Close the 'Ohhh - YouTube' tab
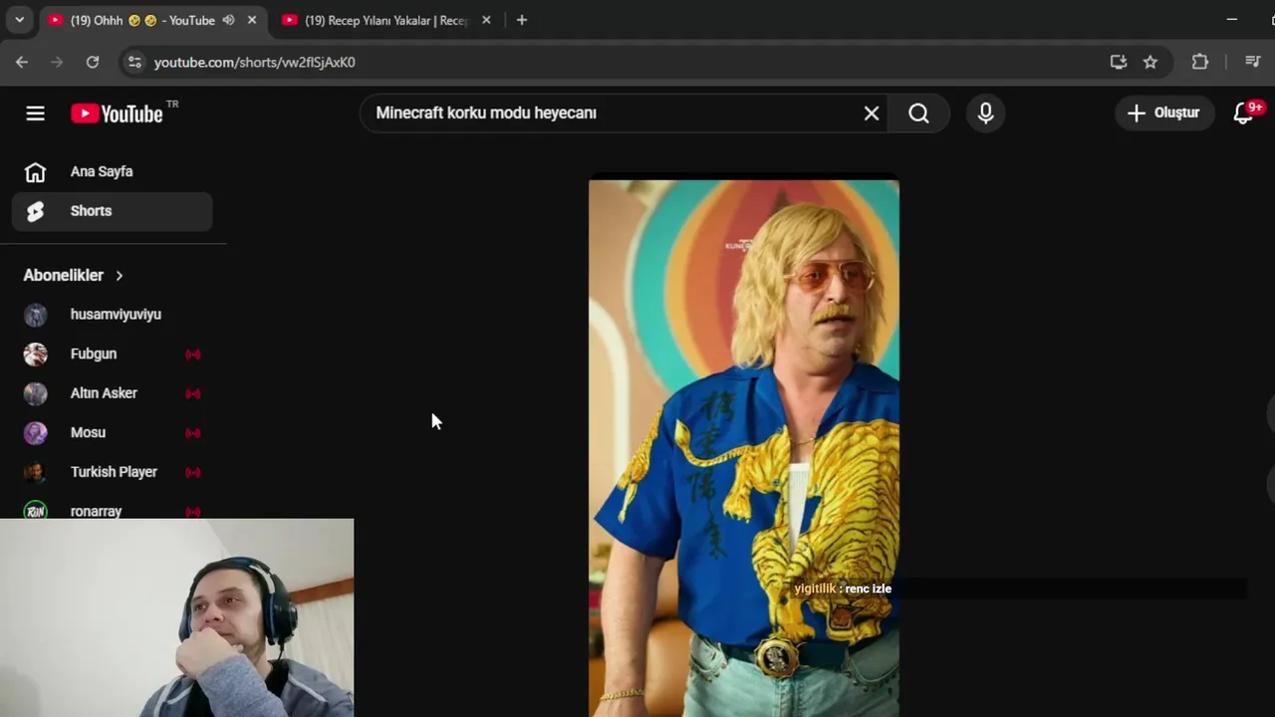 [x=252, y=20]
